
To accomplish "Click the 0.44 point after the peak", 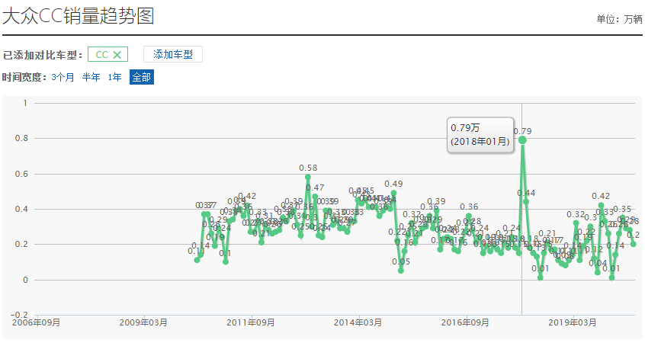I will click(x=526, y=202).
